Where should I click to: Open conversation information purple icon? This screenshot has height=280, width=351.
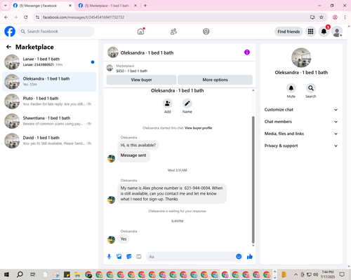click(x=247, y=52)
